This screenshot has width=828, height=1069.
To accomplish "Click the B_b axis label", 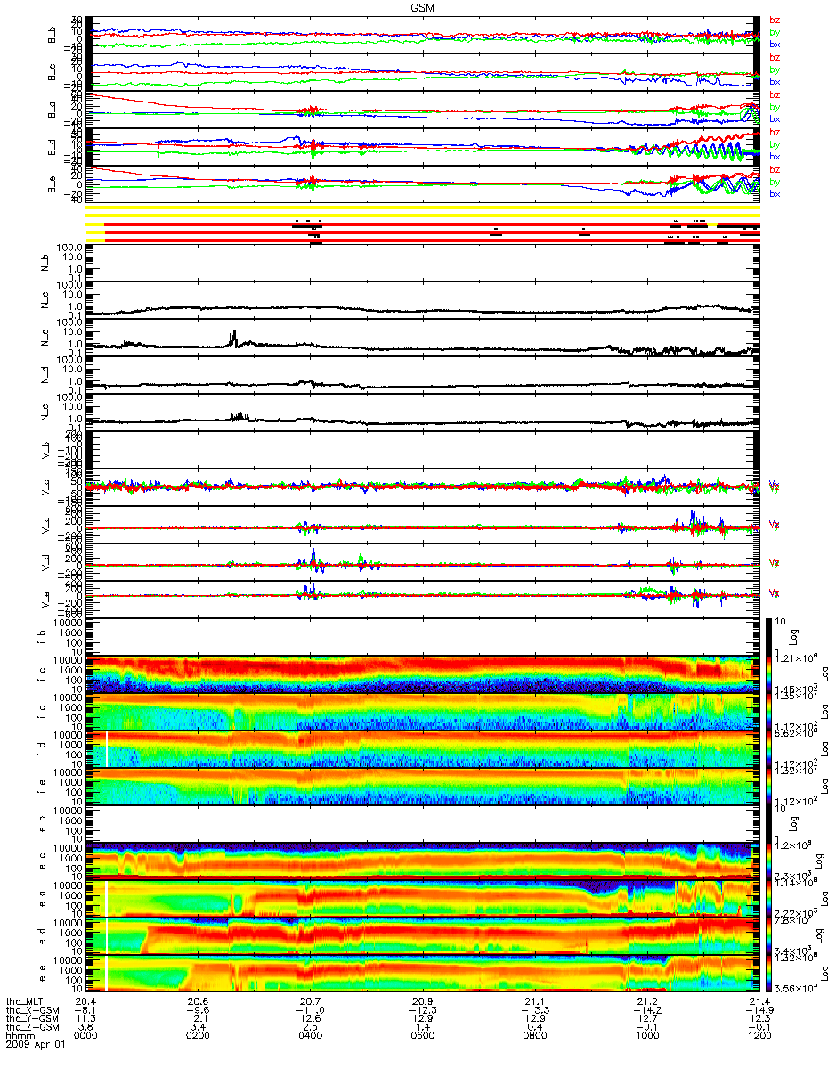I will click(53, 35).
